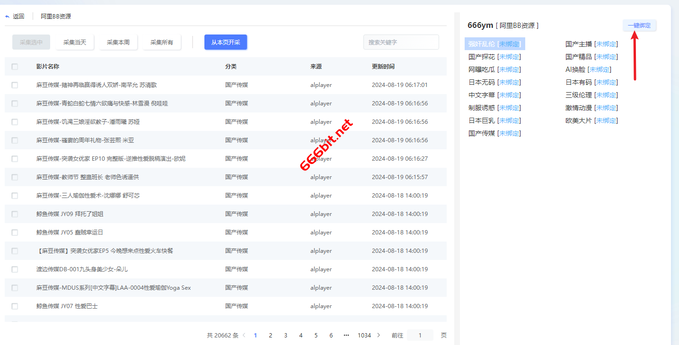
Task: Click the 采集当天 collection button
Action: (x=74, y=42)
